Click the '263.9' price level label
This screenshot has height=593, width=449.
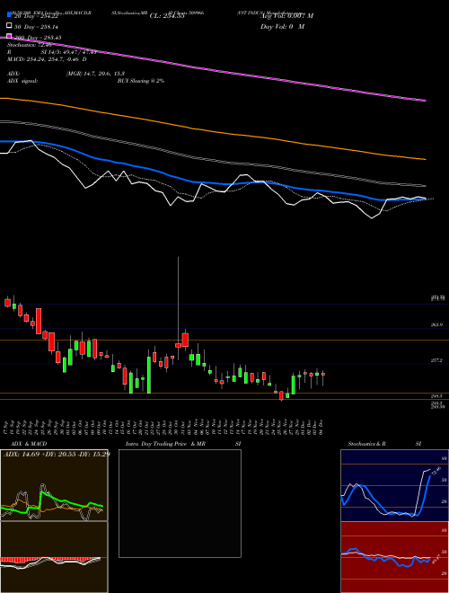point(436,325)
